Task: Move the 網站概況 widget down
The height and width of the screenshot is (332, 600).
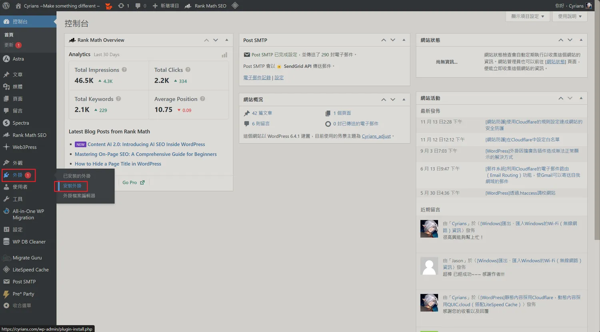Action: pyautogui.click(x=393, y=99)
